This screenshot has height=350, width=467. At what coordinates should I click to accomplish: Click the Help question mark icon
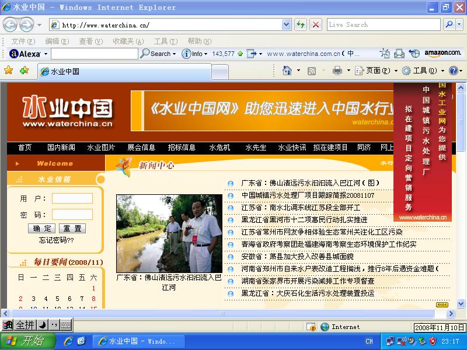[x=454, y=71]
